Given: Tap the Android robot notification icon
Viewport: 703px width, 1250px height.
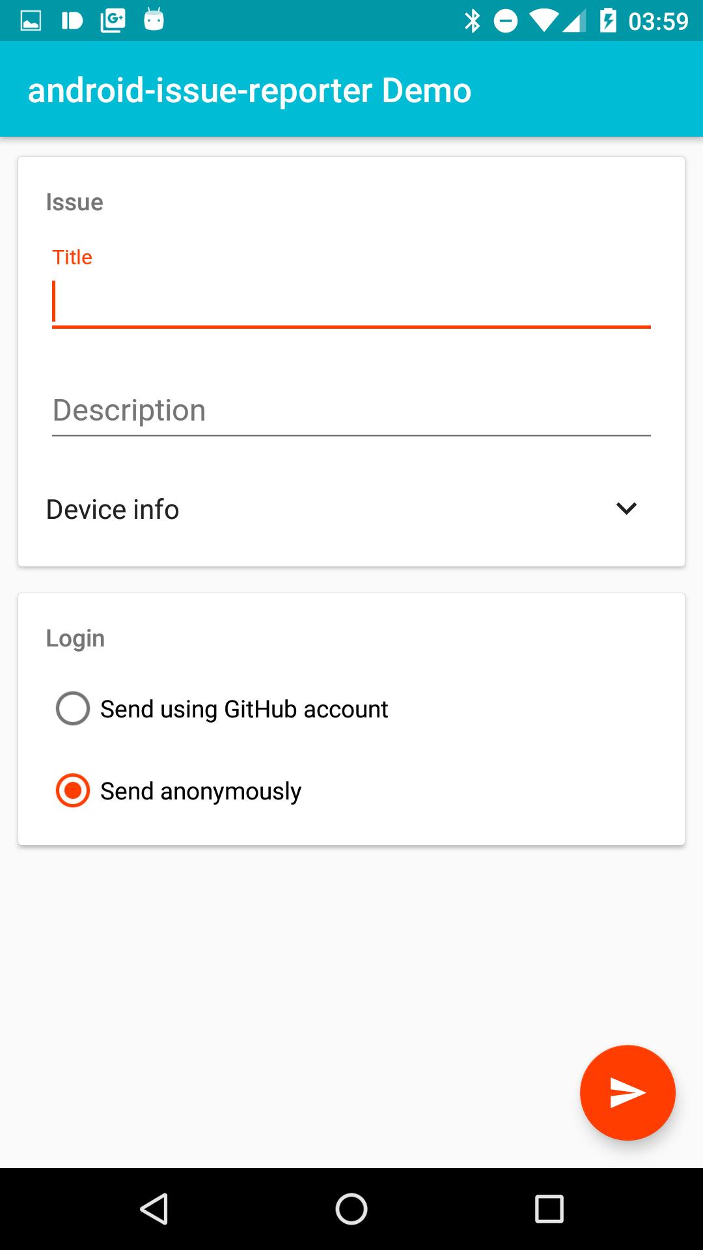Looking at the screenshot, I should tap(154, 20).
